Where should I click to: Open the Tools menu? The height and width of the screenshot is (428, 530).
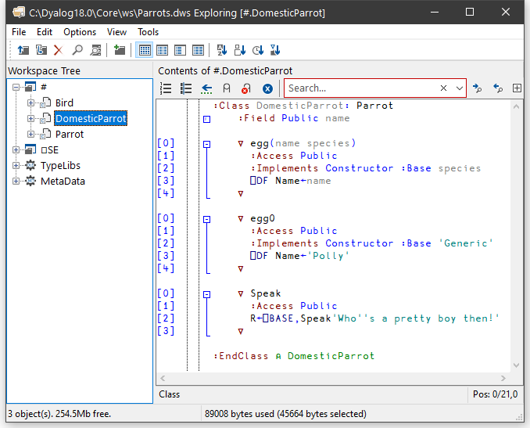pyautogui.click(x=148, y=32)
